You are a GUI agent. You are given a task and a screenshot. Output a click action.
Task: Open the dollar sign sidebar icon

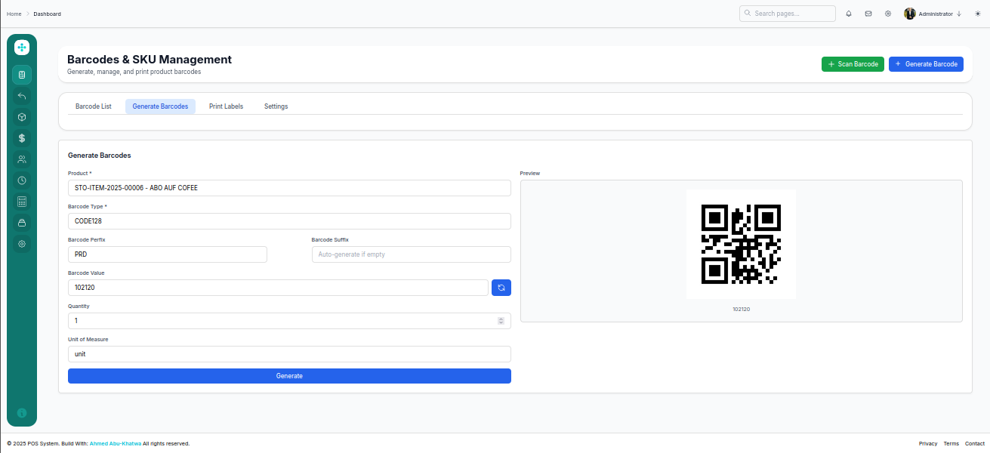[22, 138]
